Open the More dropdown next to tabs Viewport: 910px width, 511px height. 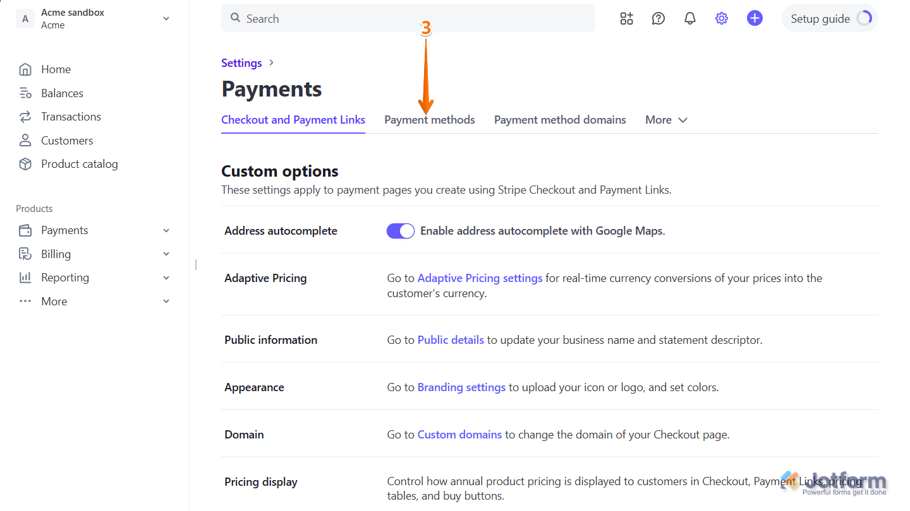point(665,119)
